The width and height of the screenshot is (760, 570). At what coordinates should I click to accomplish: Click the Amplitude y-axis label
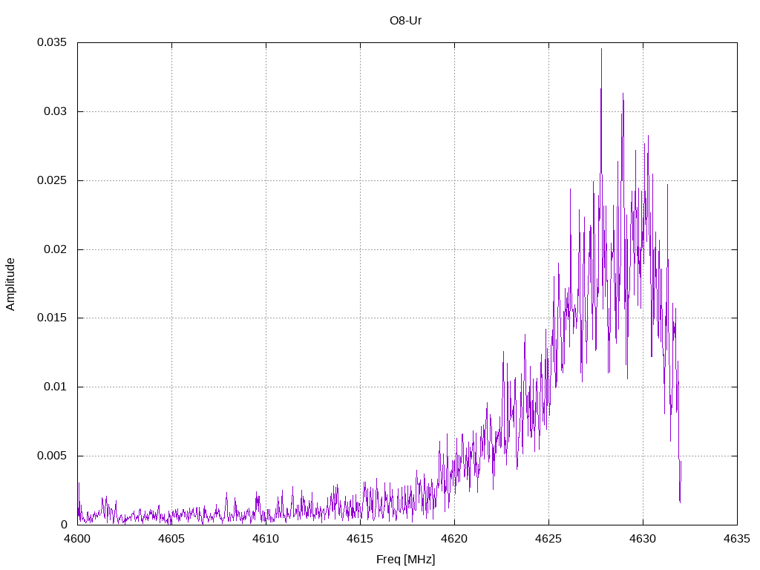pos(10,284)
